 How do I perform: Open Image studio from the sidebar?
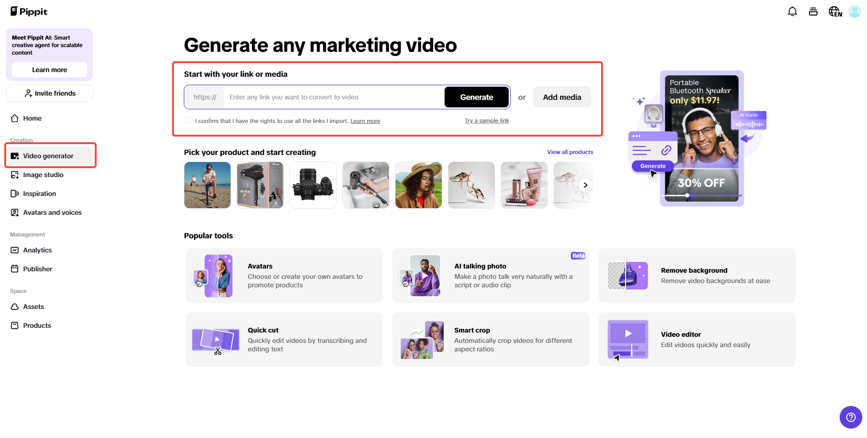43,175
